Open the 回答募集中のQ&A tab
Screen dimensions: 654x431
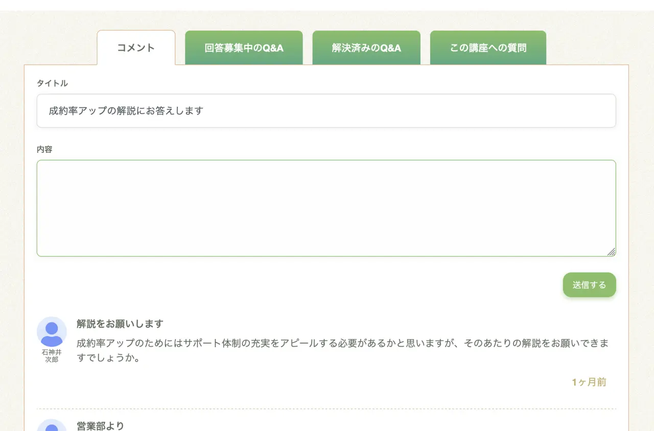[x=244, y=48]
